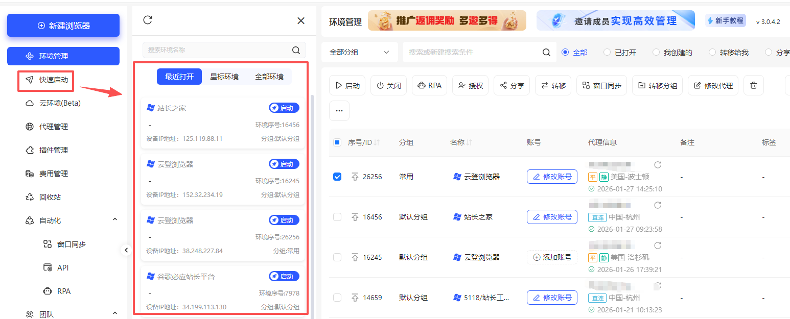Click the 新建浏览器 create browser button
790x319 pixels.
point(63,25)
